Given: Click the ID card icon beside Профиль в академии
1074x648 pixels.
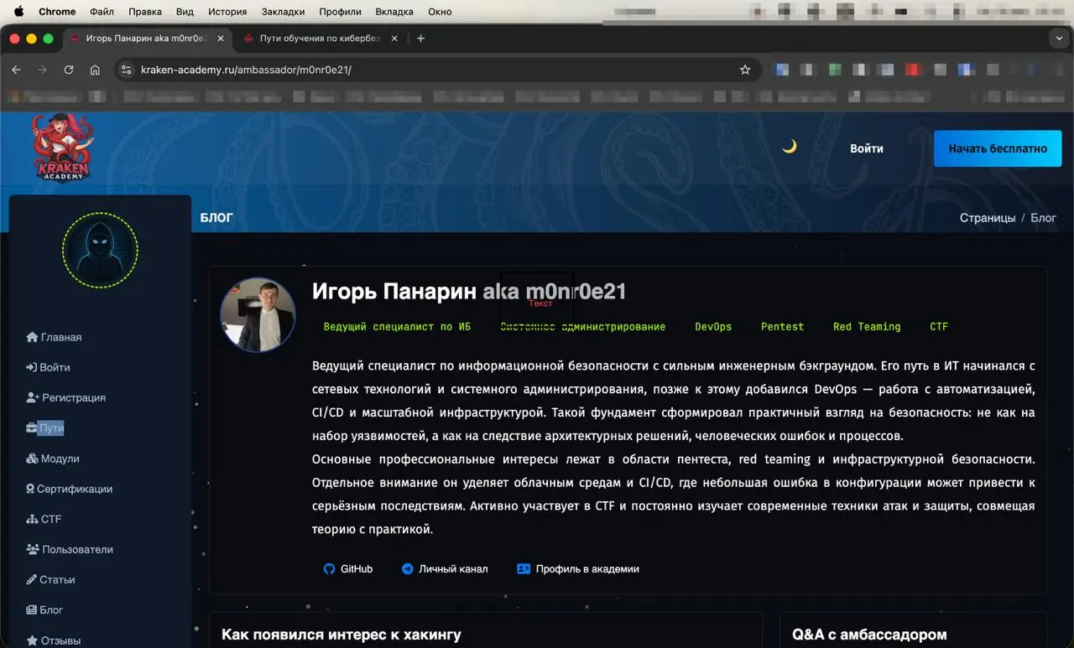Looking at the screenshot, I should click(x=524, y=568).
